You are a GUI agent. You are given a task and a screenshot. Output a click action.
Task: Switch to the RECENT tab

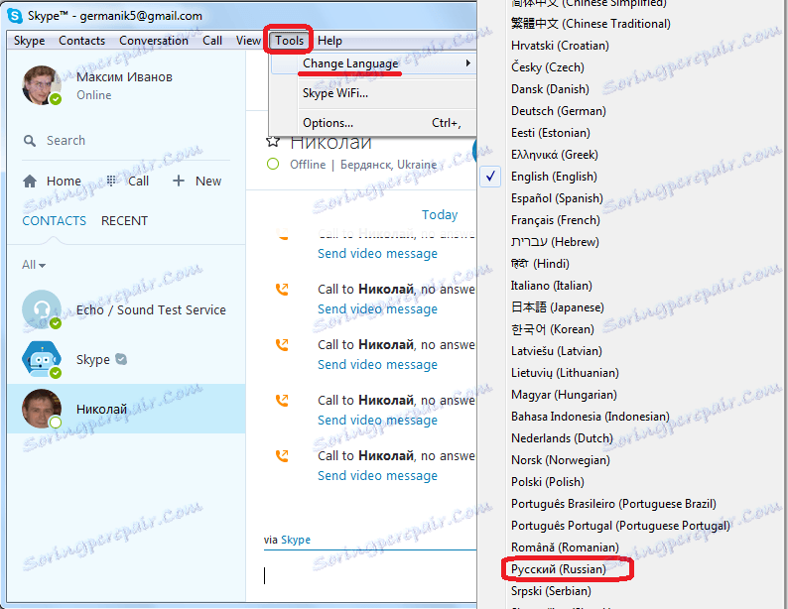[124, 221]
